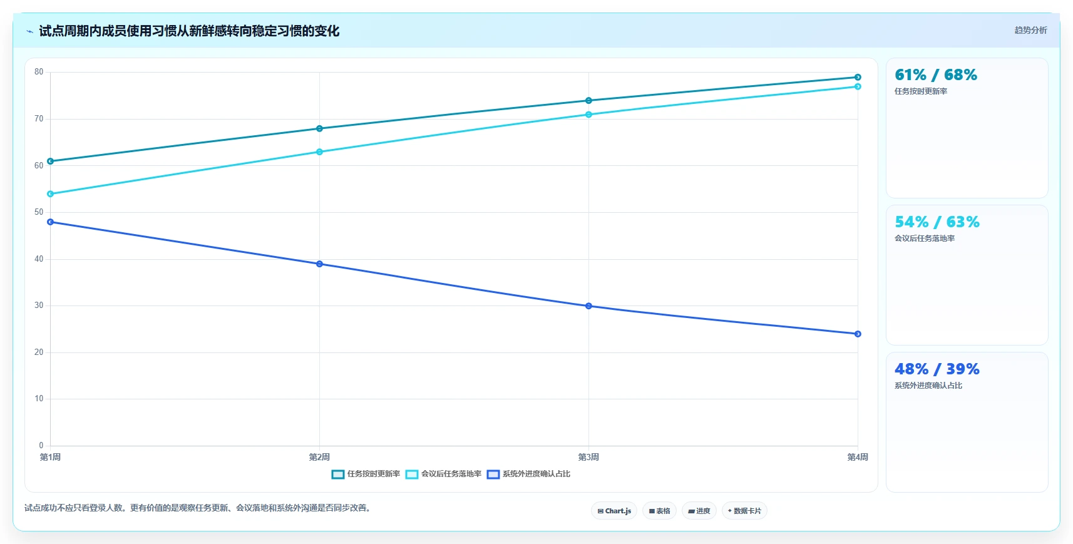Select the 54% / 63% metric card
Image resolution: width=1073 pixels, height=544 pixels.
(x=967, y=275)
